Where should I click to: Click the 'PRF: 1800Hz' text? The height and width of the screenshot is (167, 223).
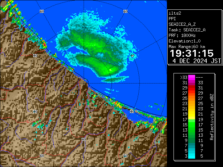tap(182, 35)
